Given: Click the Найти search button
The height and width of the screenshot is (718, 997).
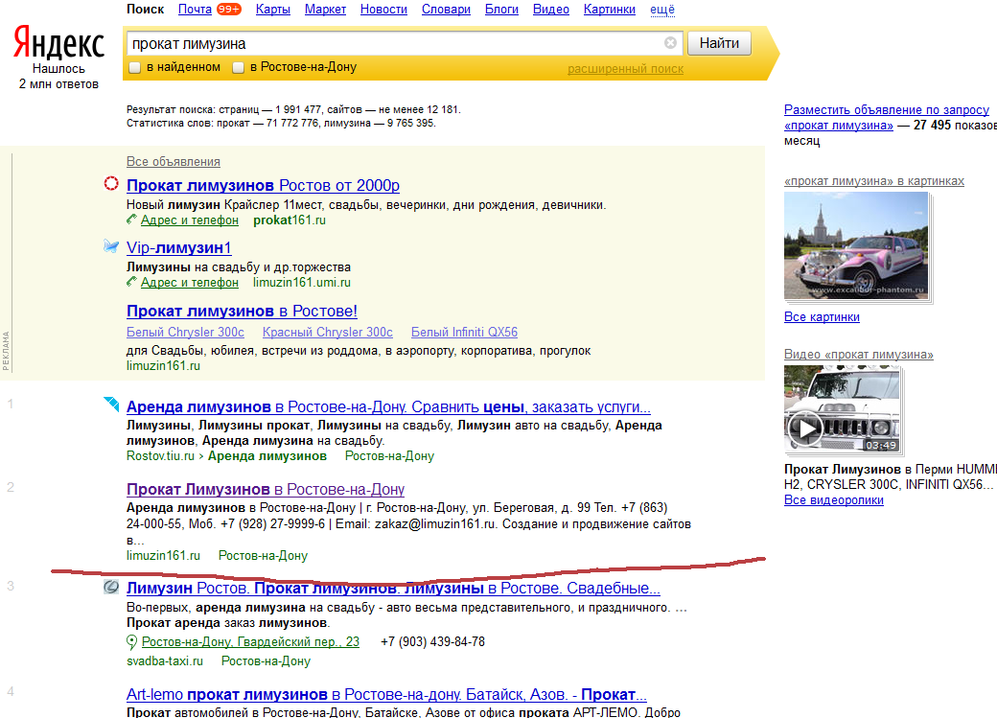Looking at the screenshot, I should click(719, 43).
